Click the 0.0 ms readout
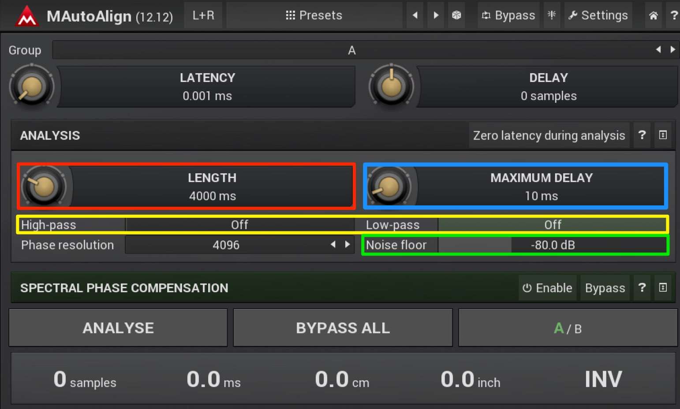The width and height of the screenshot is (680, 409). click(213, 379)
